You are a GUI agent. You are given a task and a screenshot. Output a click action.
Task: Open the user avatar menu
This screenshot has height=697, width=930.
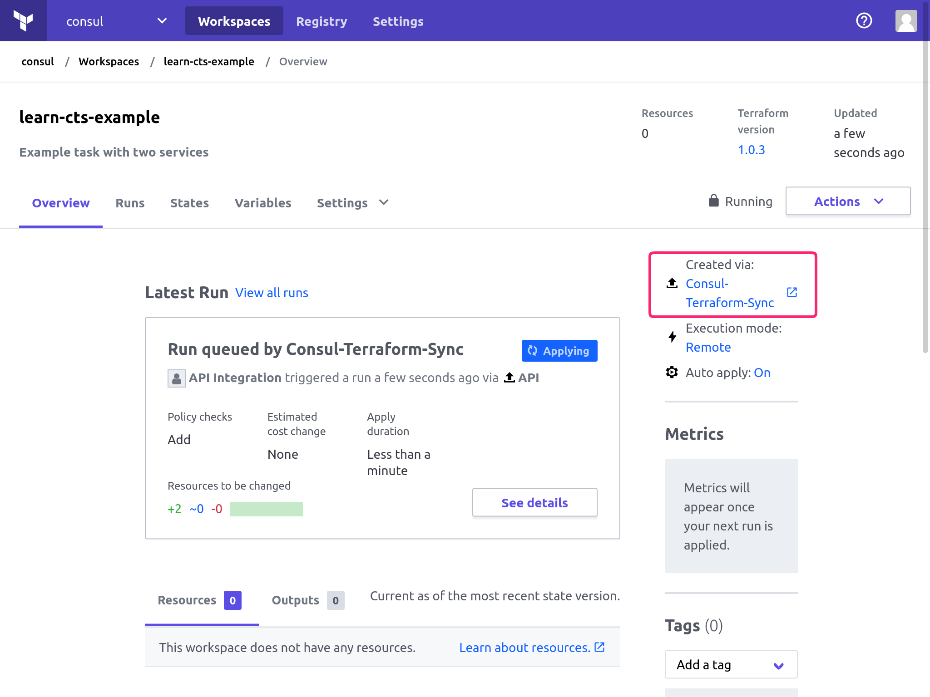pos(906,21)
